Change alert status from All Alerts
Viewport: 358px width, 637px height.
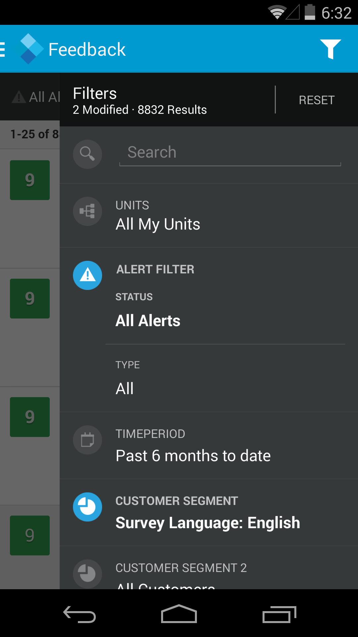click(148, 320)
